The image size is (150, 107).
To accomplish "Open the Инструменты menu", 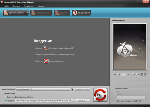I will pyautogui.click(x=28, y=5).
